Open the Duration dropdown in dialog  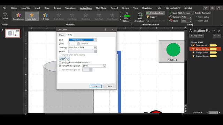tap(95, 47)
